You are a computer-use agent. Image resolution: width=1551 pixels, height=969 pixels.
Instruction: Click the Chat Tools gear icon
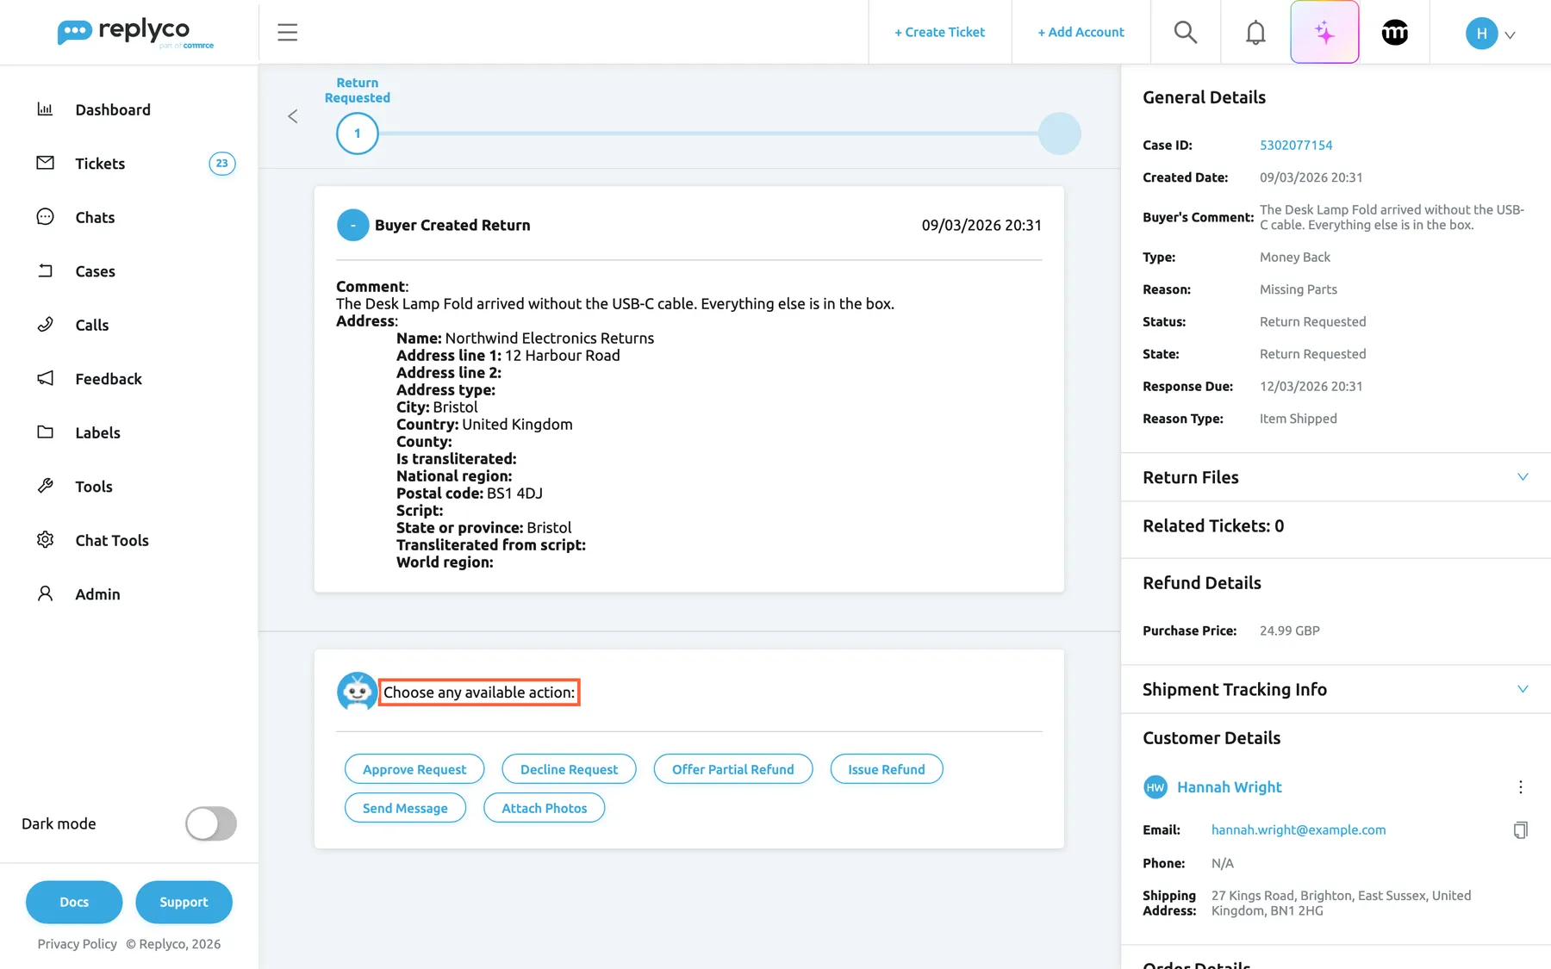45,540
